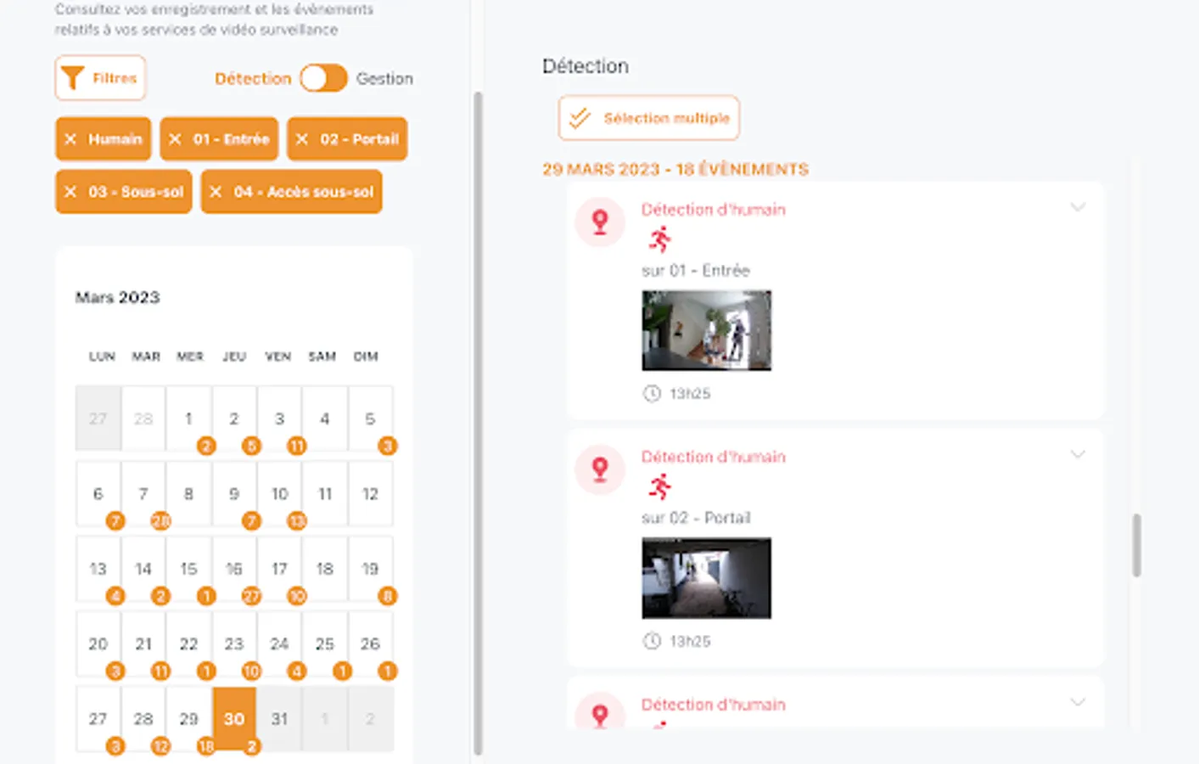Image resolution: width=1199 pixels, height=764 pixels.
Task: Select March 7 in the calendar
Action: pos(143,494)
